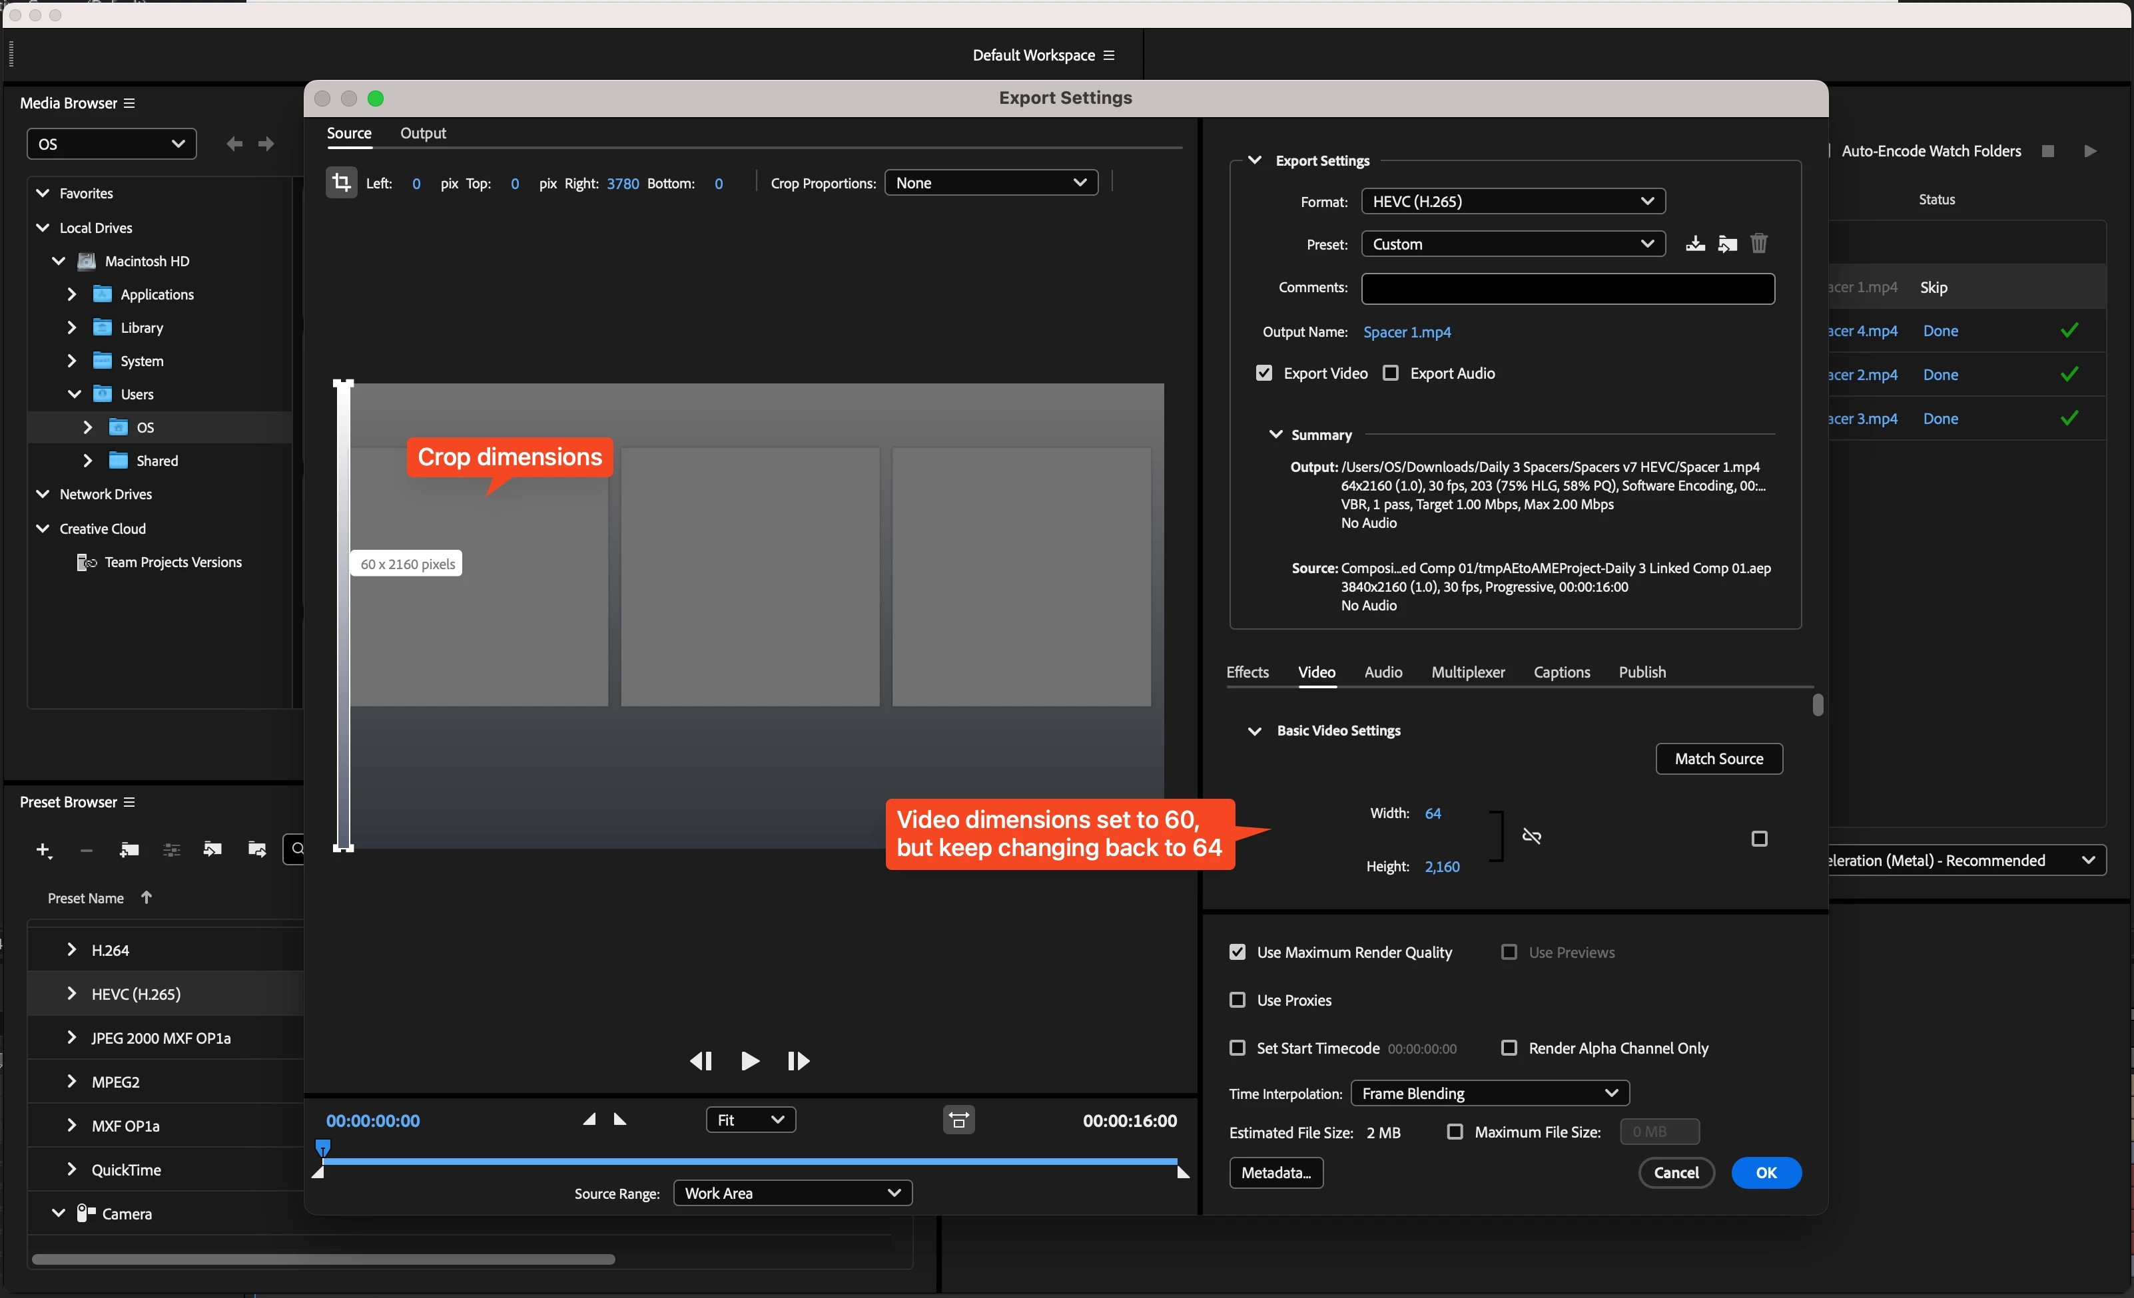Click the Spacer 1.mp4 output name link
The image size is (2134, 1298).
point(1407,332)
